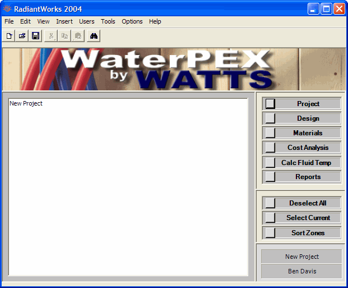Viewport: 348px width, 288px height.
Task: Click the binoculars Find icon
Action: (94, 36)
